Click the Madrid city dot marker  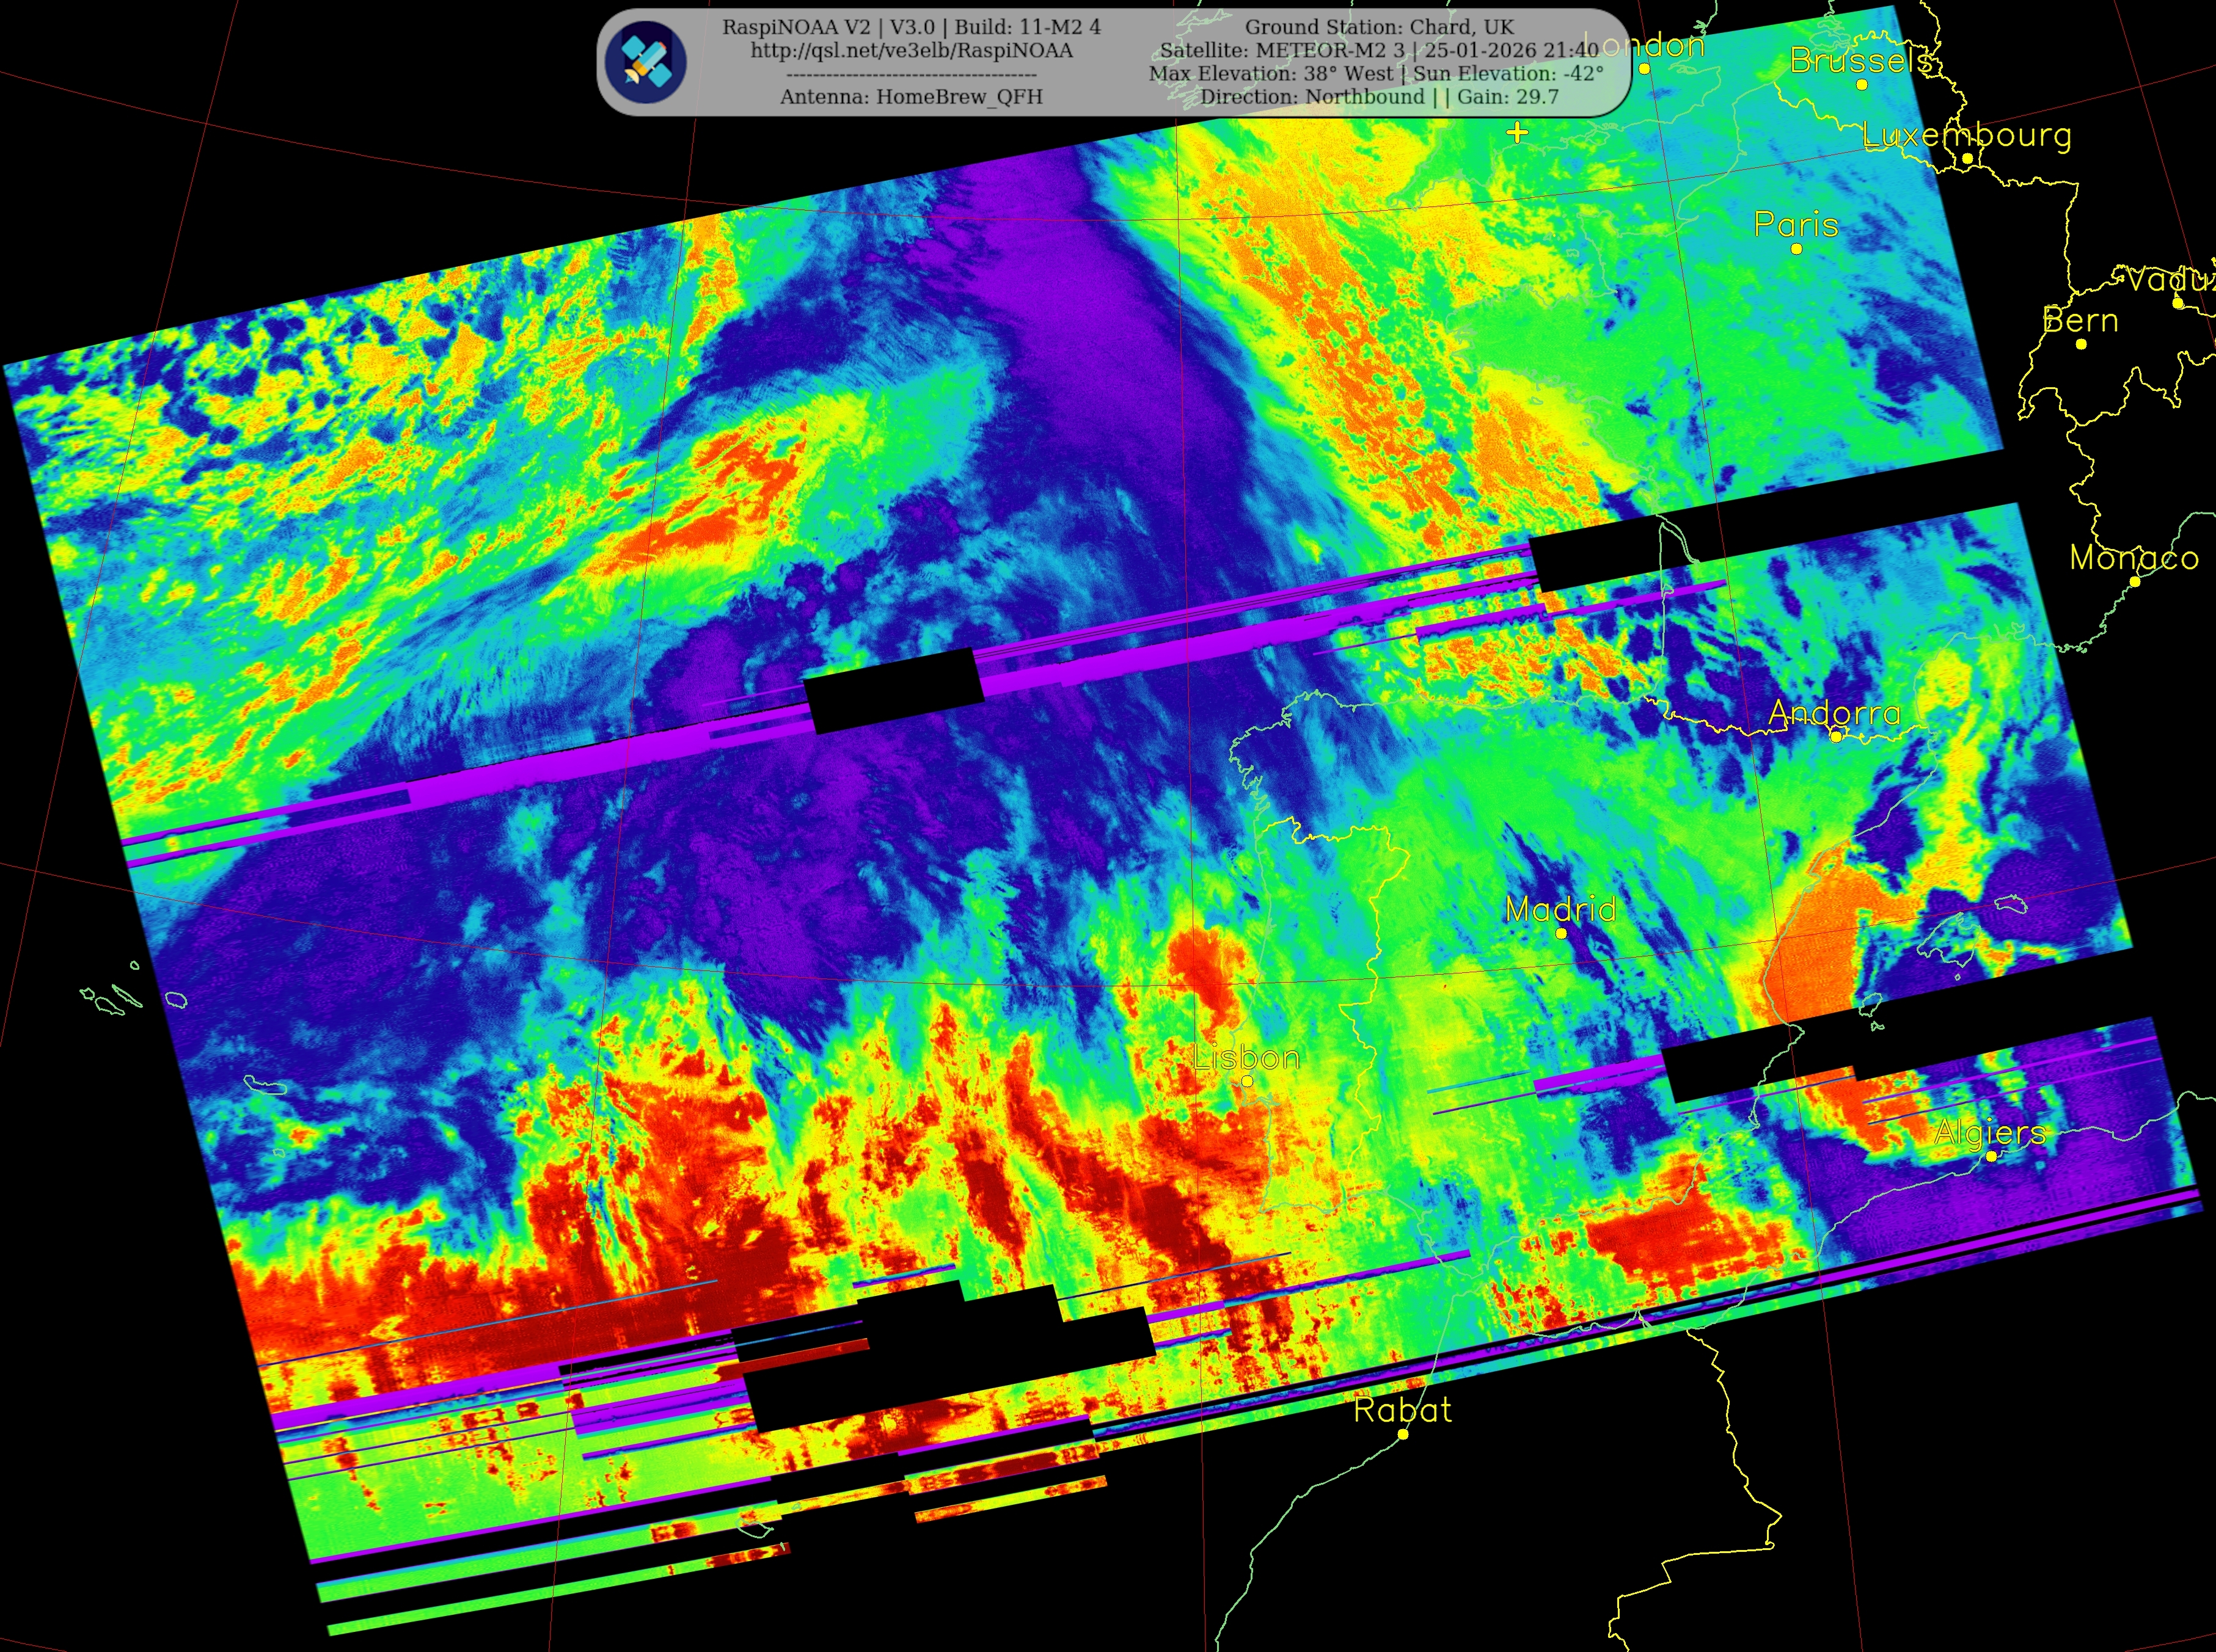[x=1562, y=933]
